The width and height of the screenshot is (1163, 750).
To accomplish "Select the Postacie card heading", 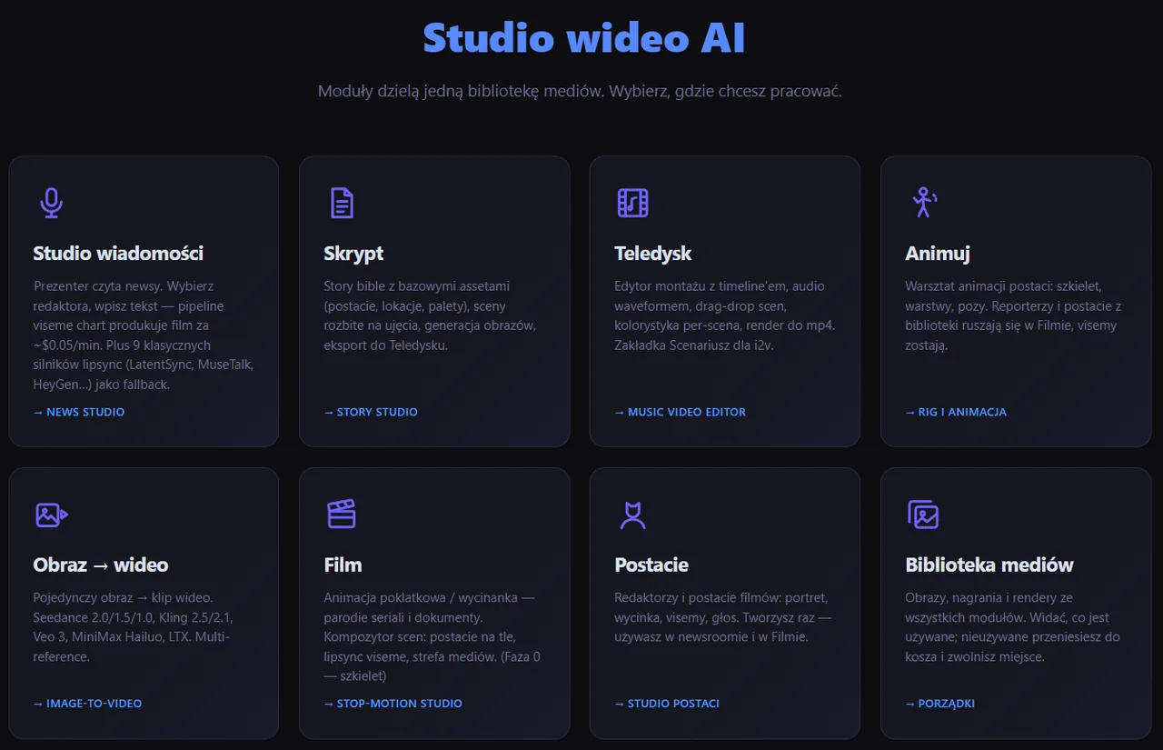I will (651, 565).
